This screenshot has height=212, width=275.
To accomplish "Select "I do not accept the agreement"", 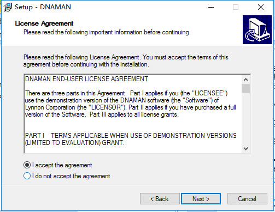I will tap(27, 176).
